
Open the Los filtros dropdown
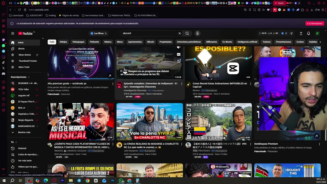click(98, 33)
